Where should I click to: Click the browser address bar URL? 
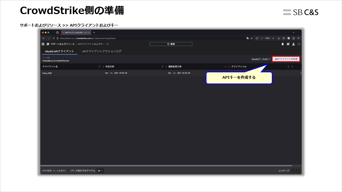point(88,38)
